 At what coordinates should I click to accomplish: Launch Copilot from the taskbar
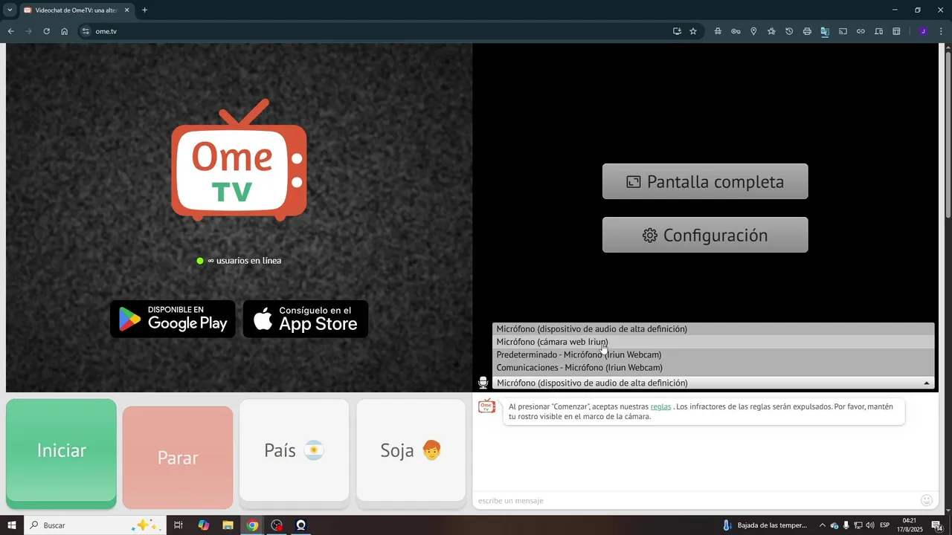204,525
